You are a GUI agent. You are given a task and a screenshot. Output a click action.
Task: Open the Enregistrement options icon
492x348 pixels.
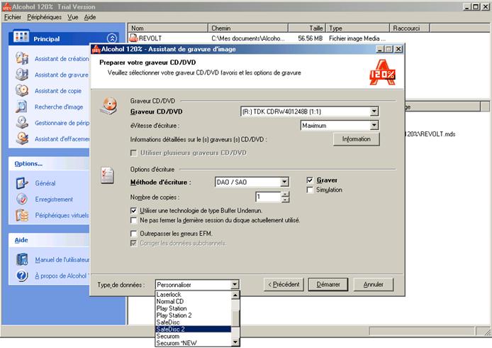22,199
